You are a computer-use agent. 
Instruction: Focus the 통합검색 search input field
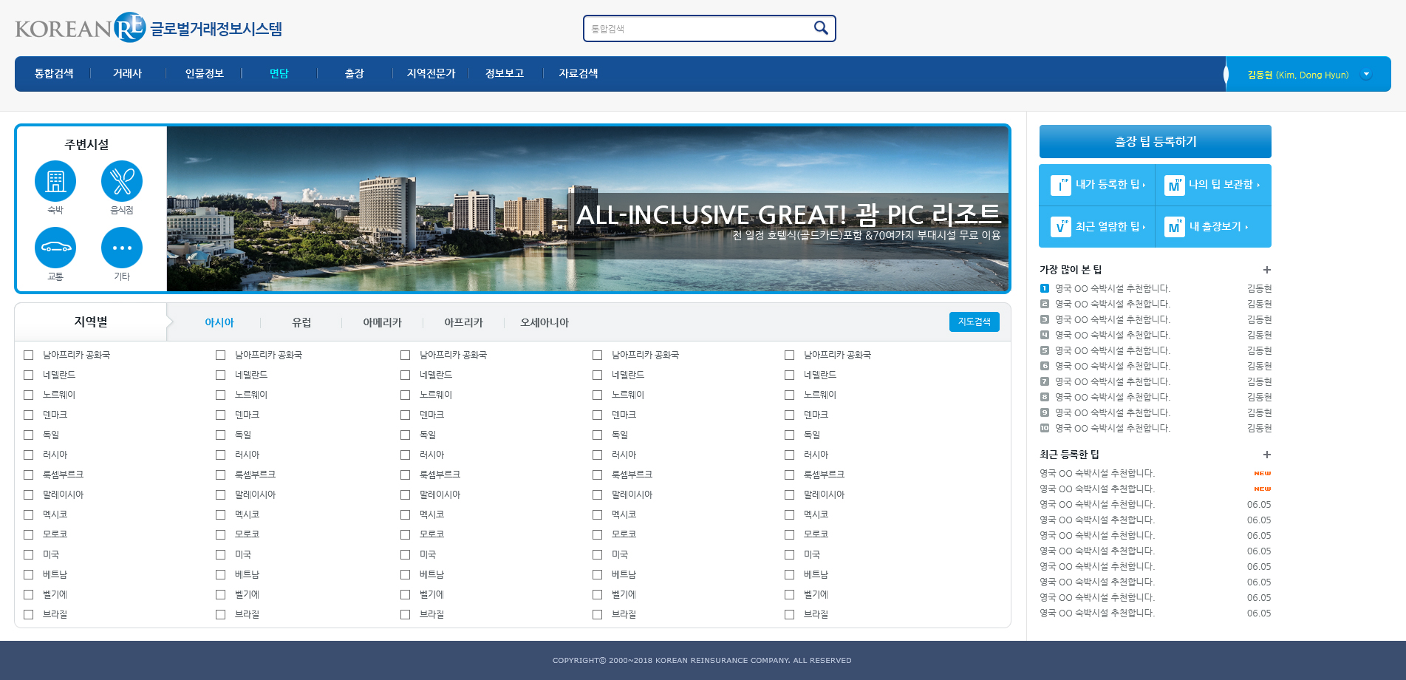click(x=698, y=29)
